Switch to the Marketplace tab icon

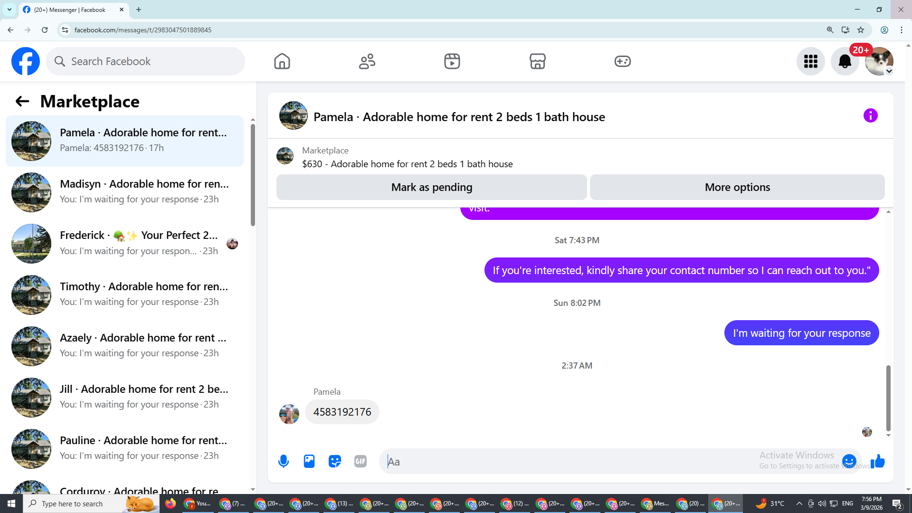[x=537, y=61]
